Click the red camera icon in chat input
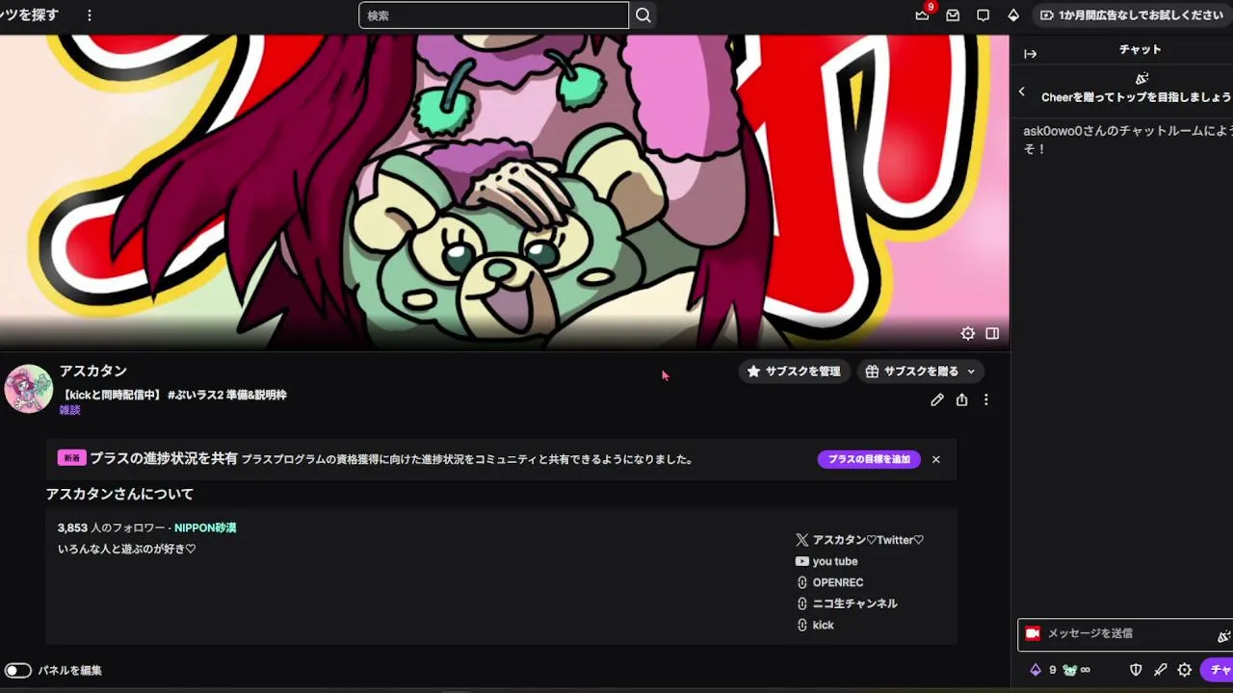1233x693 pixels. (x=1033, y=633)
